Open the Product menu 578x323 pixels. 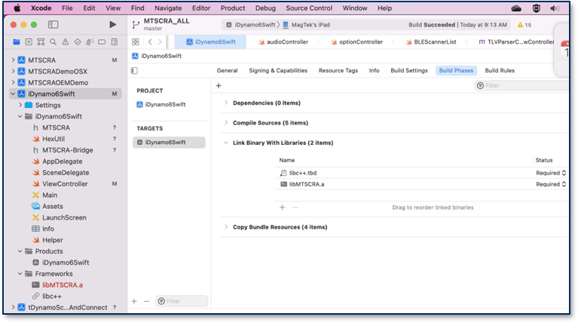(233, 8)
